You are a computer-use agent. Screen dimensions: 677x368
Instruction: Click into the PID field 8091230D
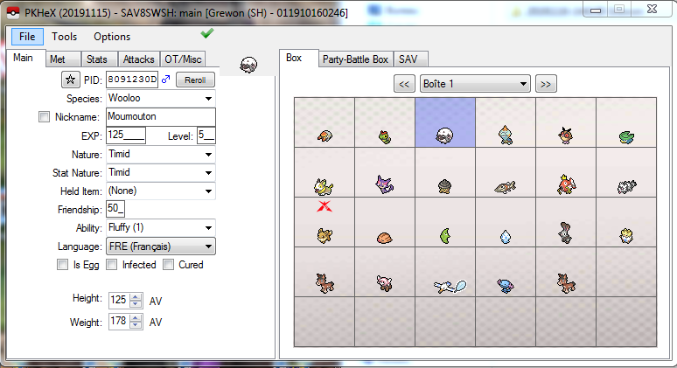point(132,80)
